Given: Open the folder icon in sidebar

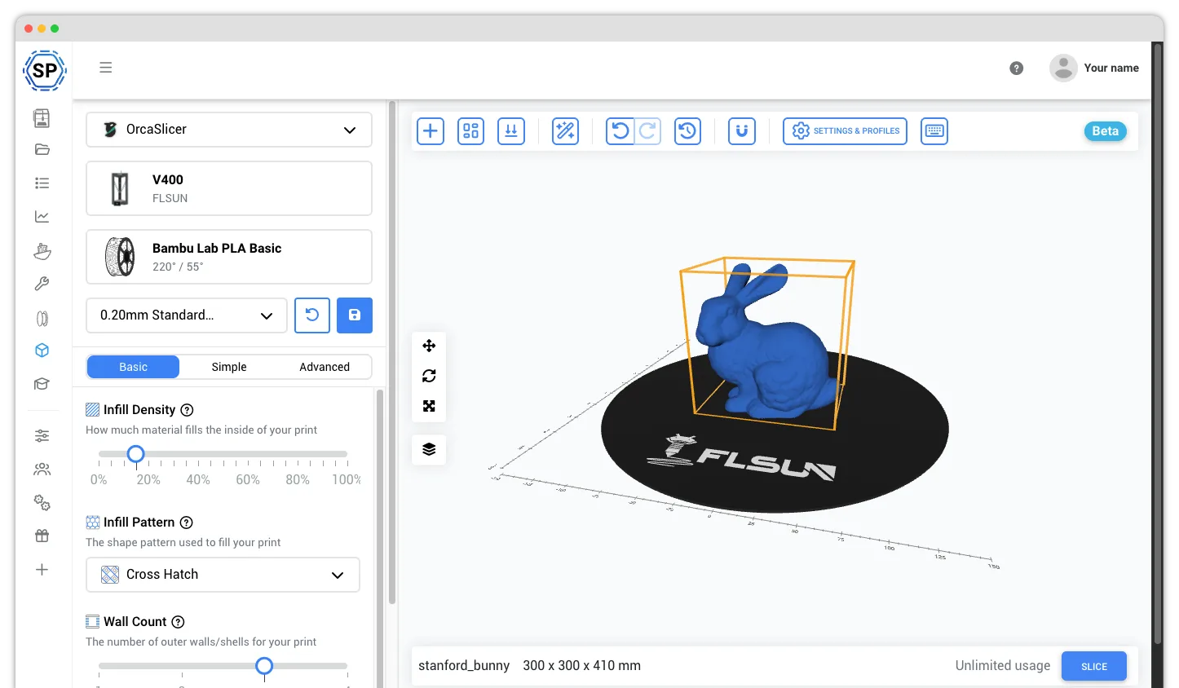Looking at the screenshot, I should pyautogui.click(x=42, y=149).
